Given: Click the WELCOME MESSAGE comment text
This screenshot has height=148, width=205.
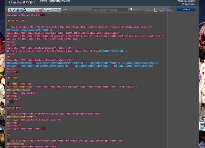Looking at the screenshot, I should coord(15,21).
